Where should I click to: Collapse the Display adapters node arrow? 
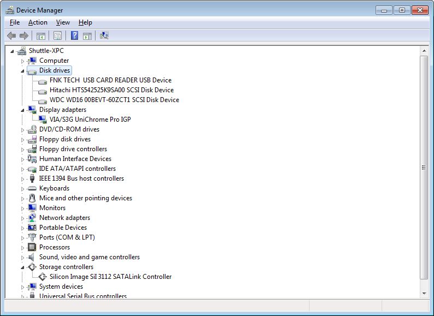click(x=22, y=110)
